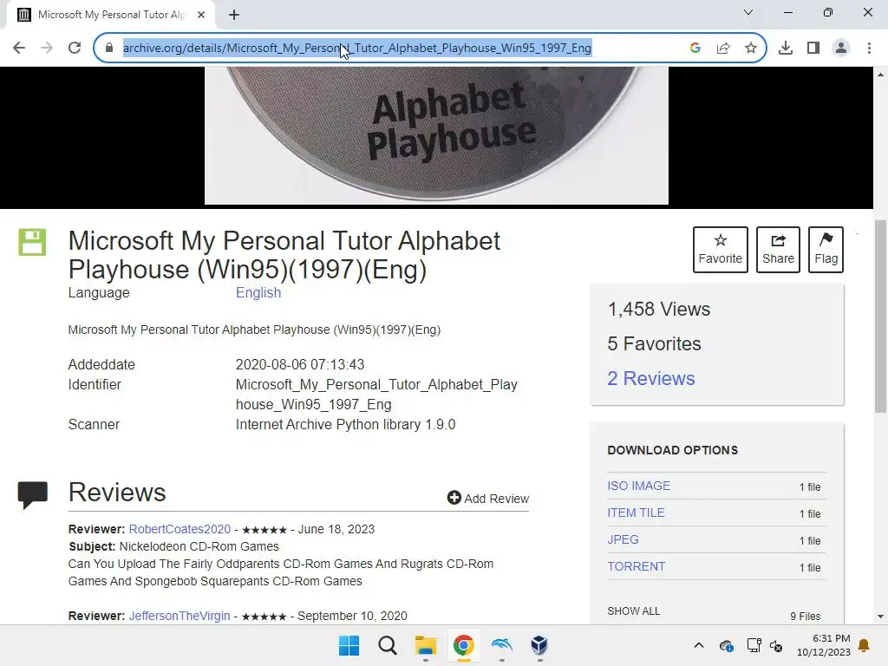Close the Microsoft My Personal Tutor tab
Viewport: 888px width, 666px height.
(201, 15)
